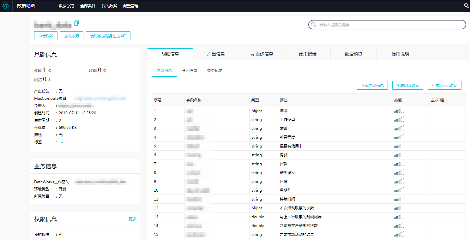Add a tag with plus icon
The image size is (470, 240).
(x=62, y=142)
